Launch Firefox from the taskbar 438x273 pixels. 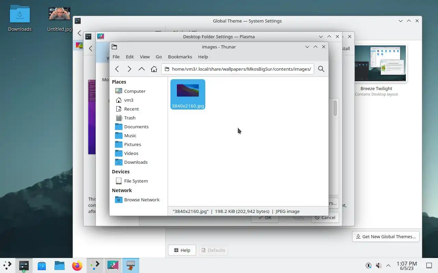tap(77, 265)
